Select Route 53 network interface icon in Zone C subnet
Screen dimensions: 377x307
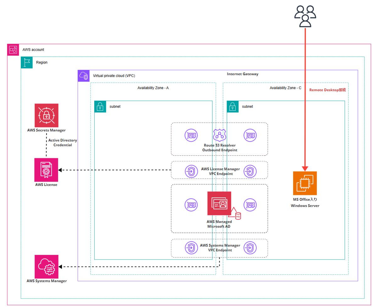tap(250, 135)
